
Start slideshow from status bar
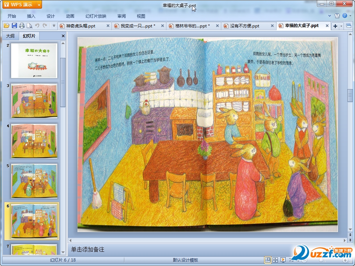283,260
